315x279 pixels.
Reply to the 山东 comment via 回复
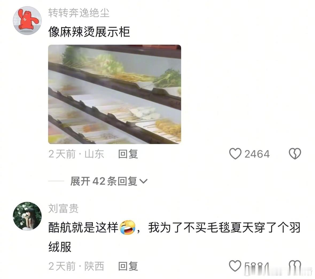click(128, 154)
